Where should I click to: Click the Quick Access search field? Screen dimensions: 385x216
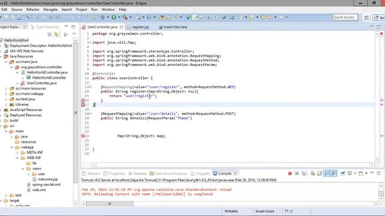coord(345,17)
